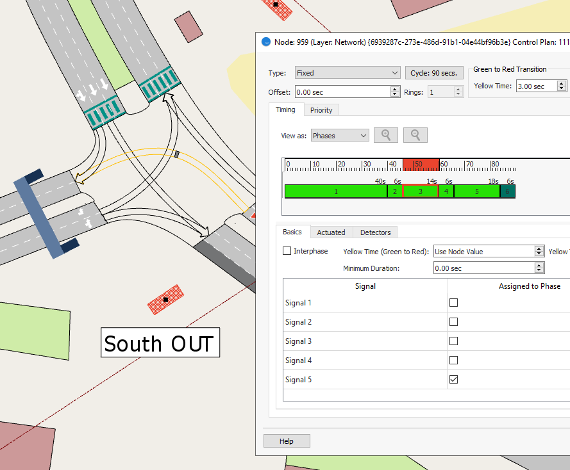This screenshot has width=570, height=470.
Task: Uncheck Signal 5 assigned to phase
Action: point(454,379)
